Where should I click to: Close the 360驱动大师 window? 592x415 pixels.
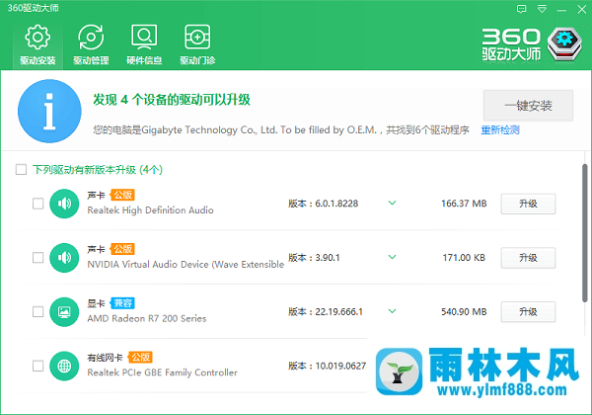tap(582, 9)
